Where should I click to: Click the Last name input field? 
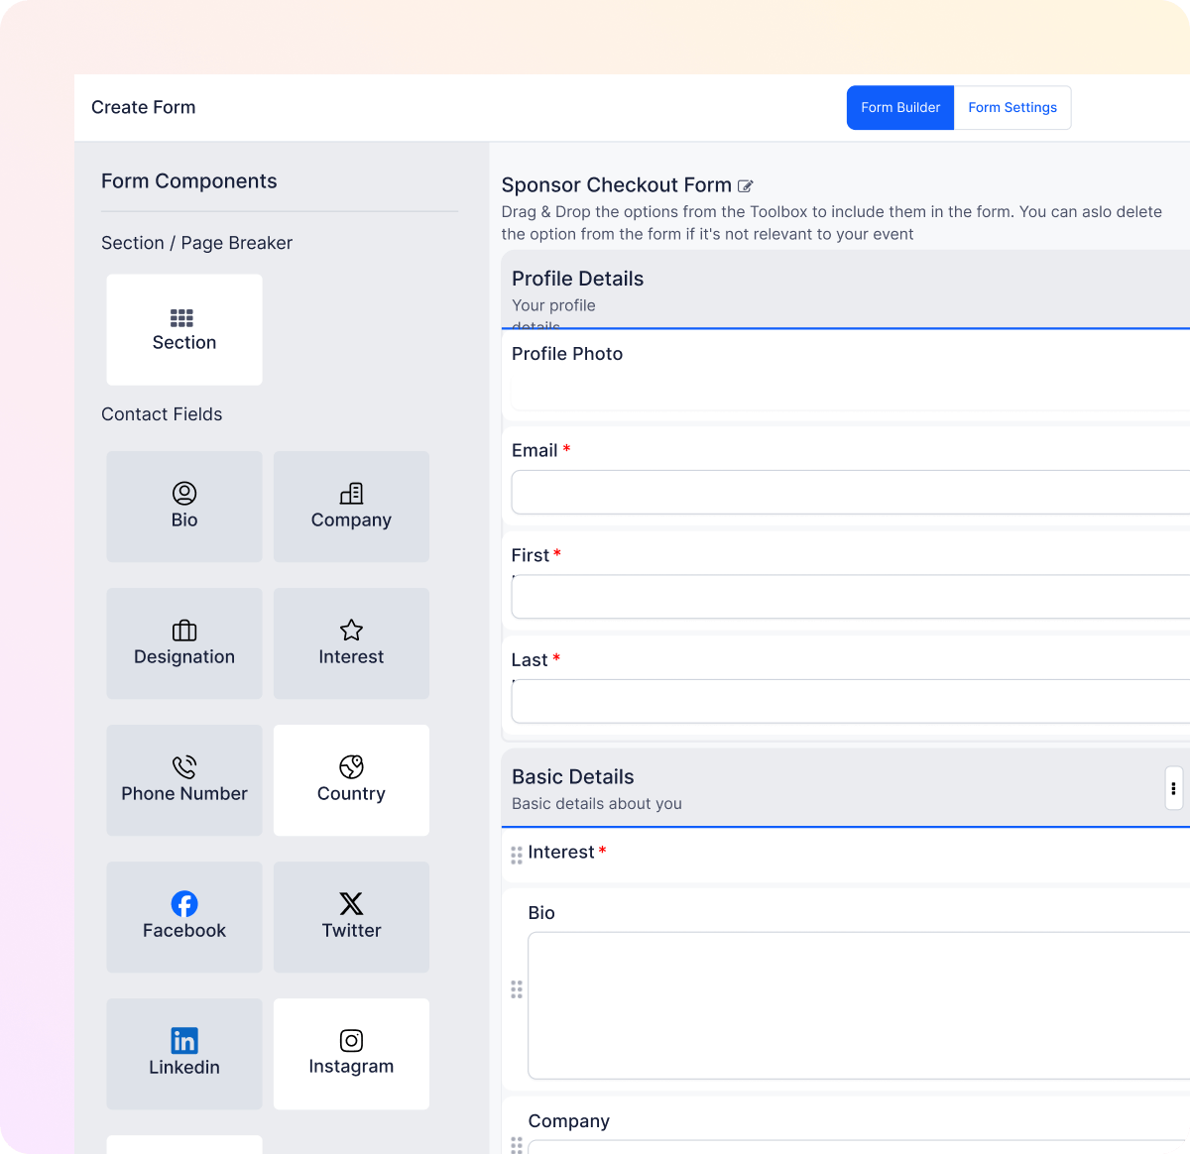point(851,701)
